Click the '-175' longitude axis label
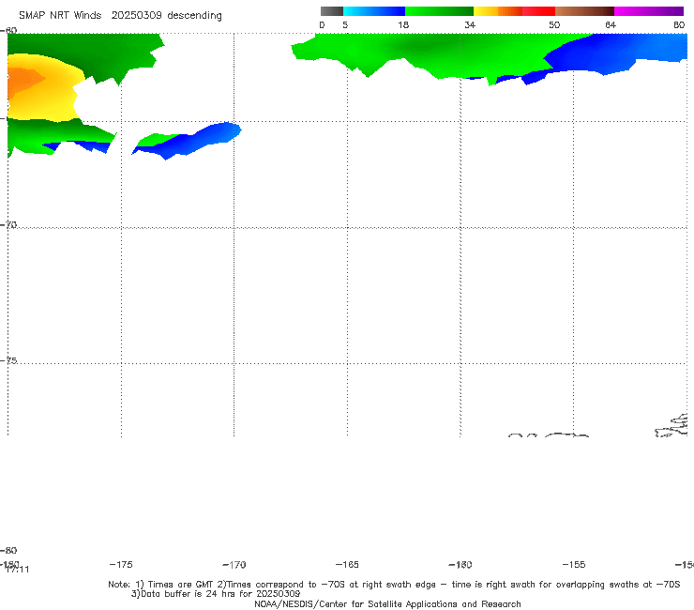The width and height of the screenshot is (694, 610). click(121, 564)
